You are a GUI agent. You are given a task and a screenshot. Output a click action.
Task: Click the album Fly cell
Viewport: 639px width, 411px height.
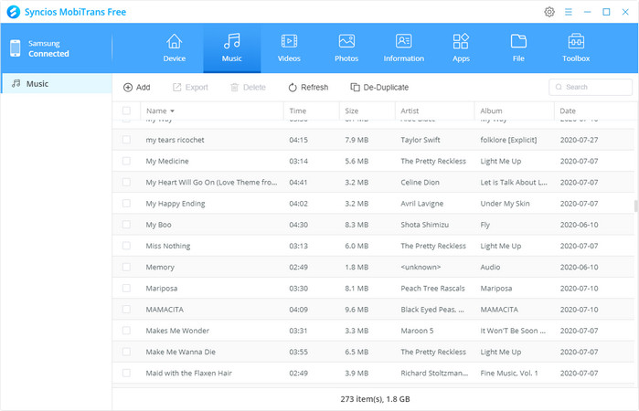pyautogui.click(x=485, y=225)
